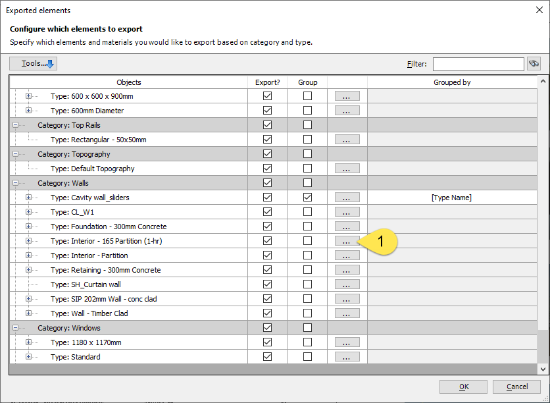
Task: Click the Cancel button
Action: pyautogui.click(x=516, y=387)
